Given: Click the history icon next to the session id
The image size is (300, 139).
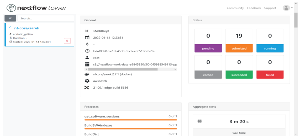Looking at the screenshot, I should click(x=87, y=51).
